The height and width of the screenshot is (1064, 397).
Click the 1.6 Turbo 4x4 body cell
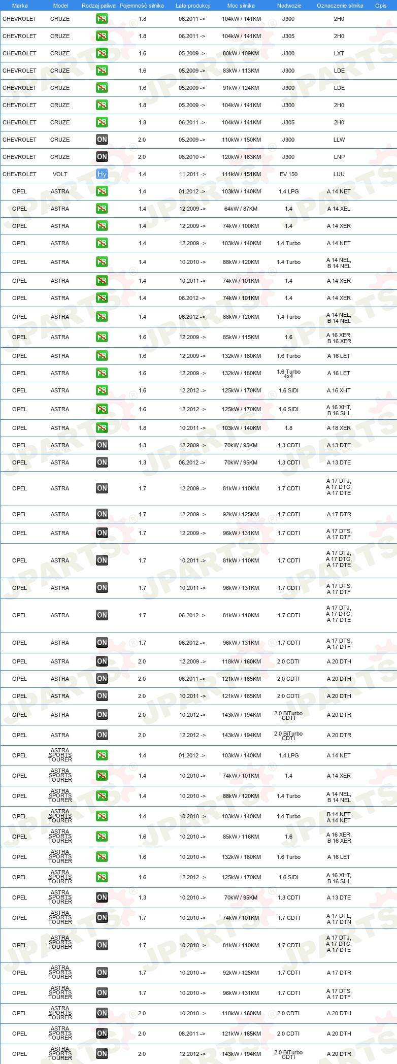(289, 374)
